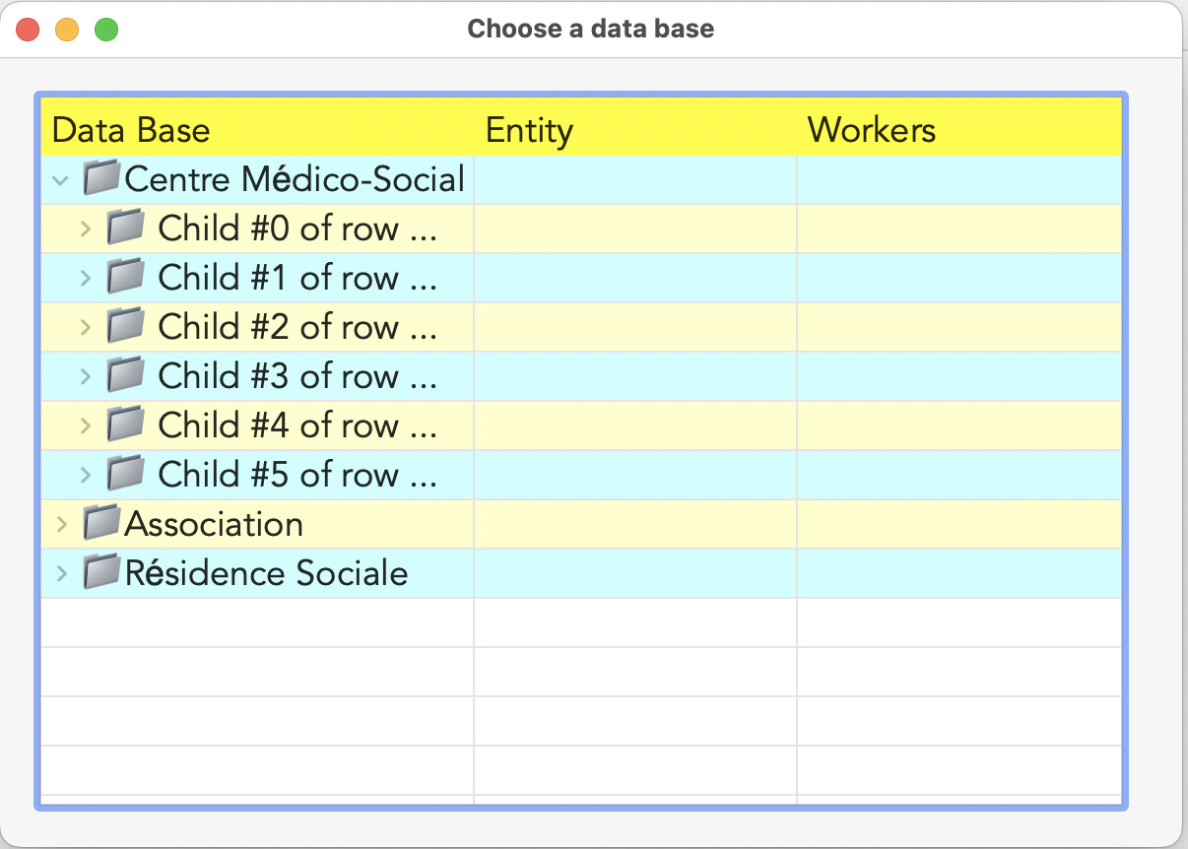Screen dimensions: 1188x849
Task: Expand the Résidence Sociale tree node
Action: pos(62,573)
